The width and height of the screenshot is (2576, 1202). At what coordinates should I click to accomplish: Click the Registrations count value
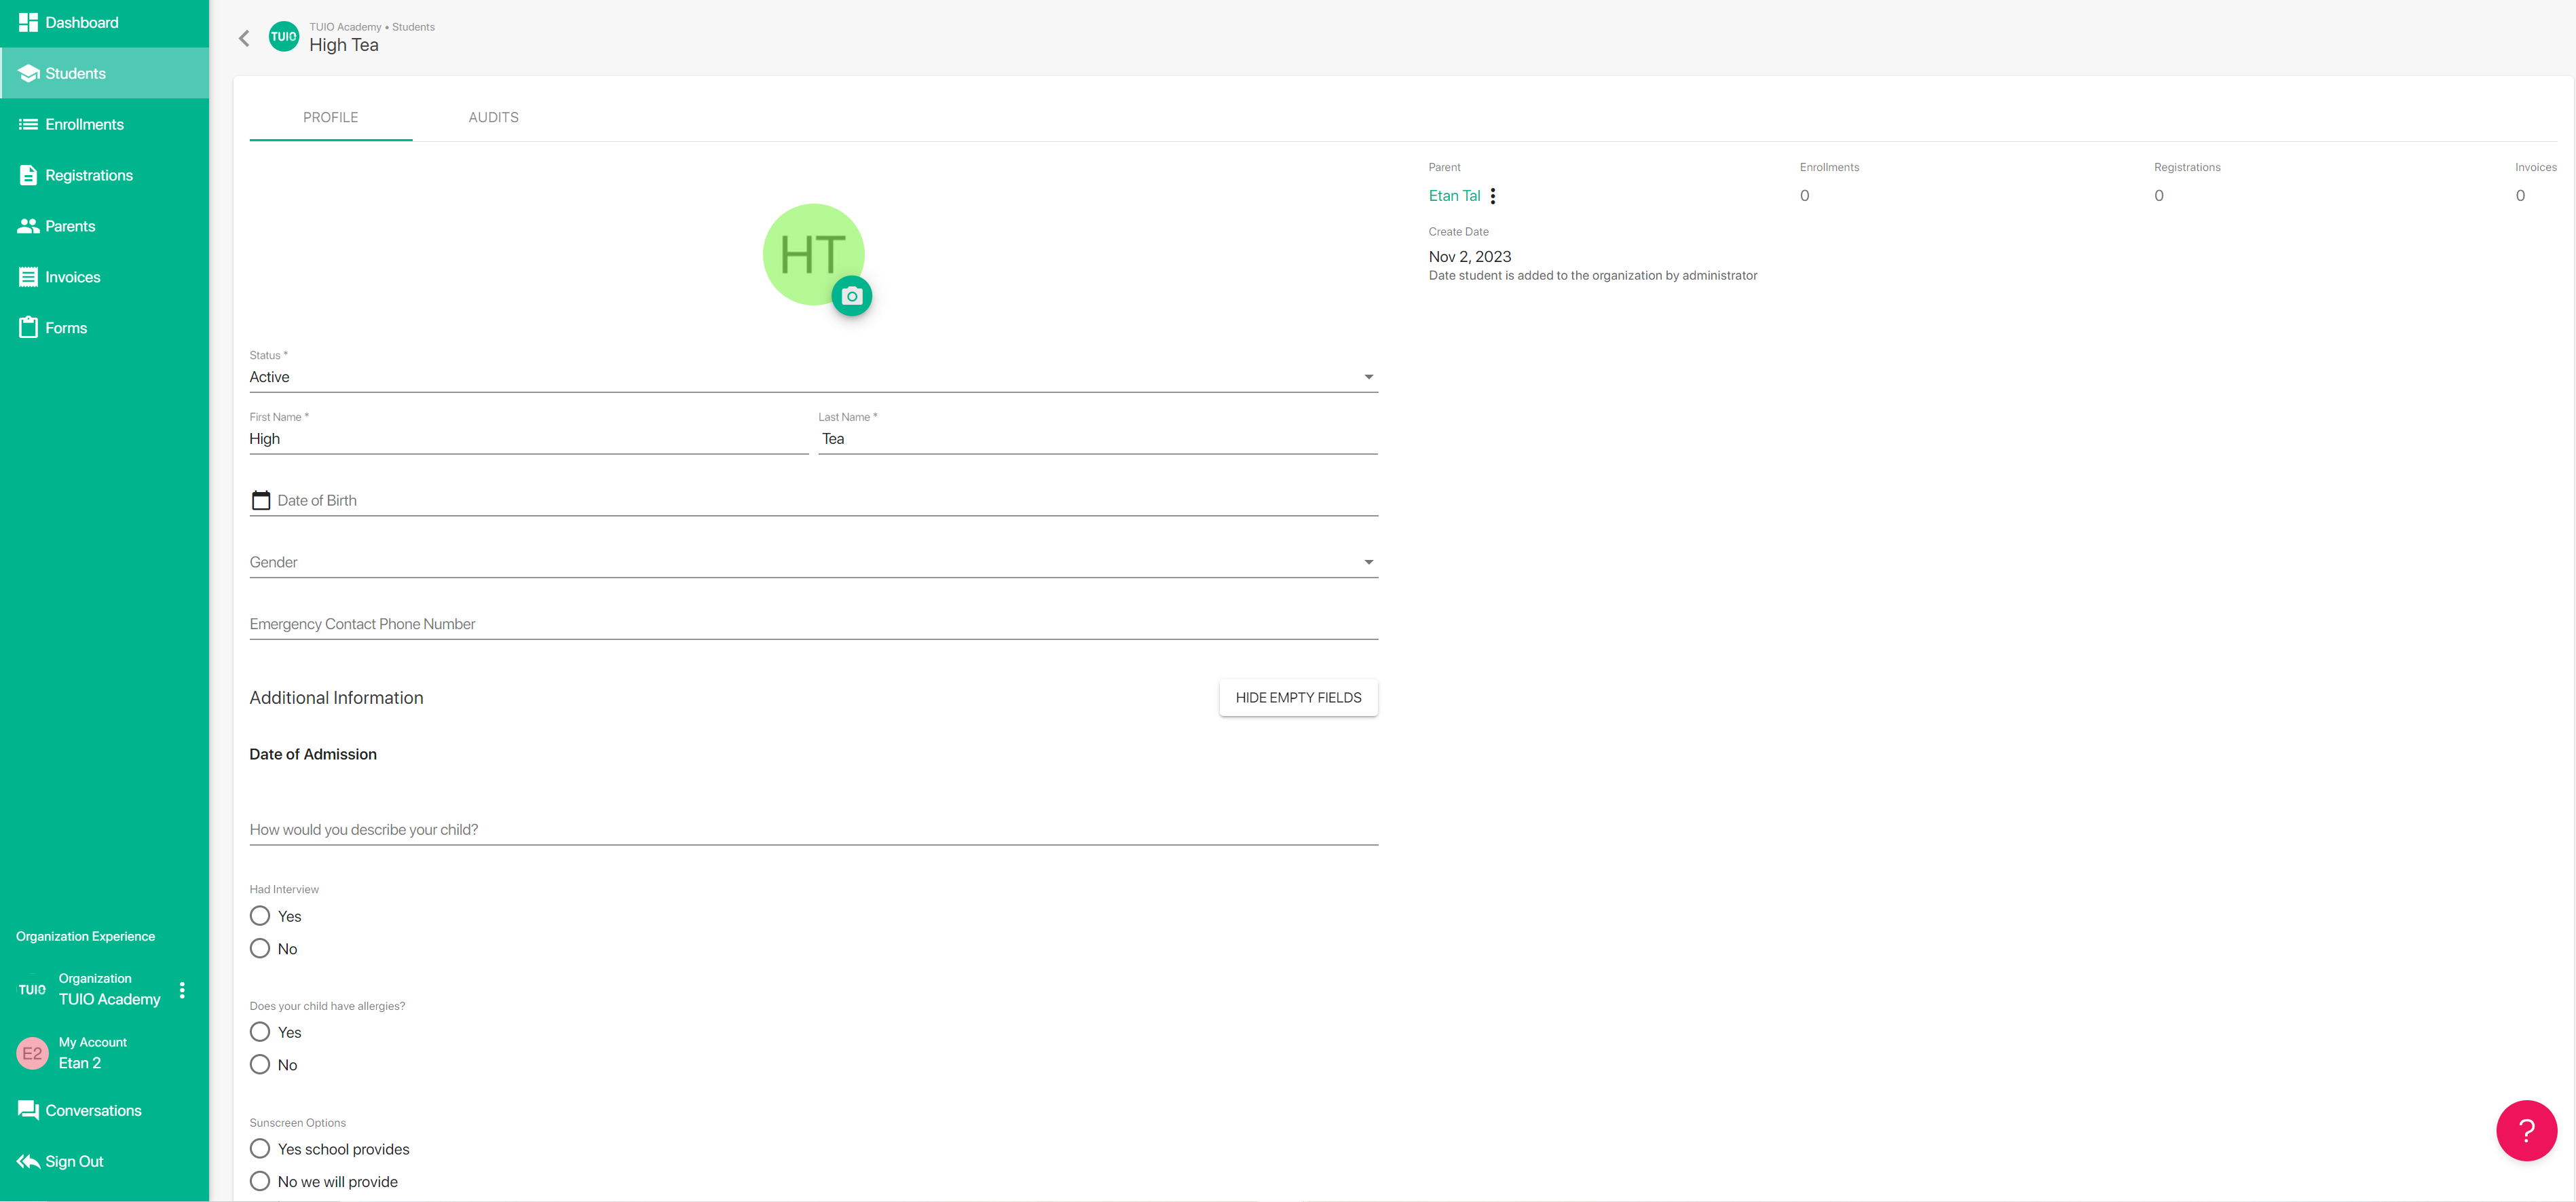click(2158, 196)
